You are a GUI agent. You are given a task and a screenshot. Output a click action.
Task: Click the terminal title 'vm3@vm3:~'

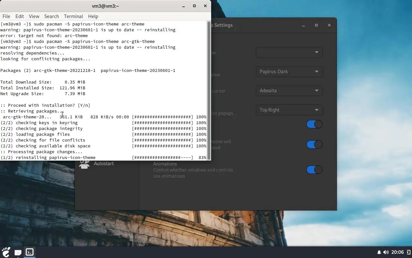[x=105, y=6]
